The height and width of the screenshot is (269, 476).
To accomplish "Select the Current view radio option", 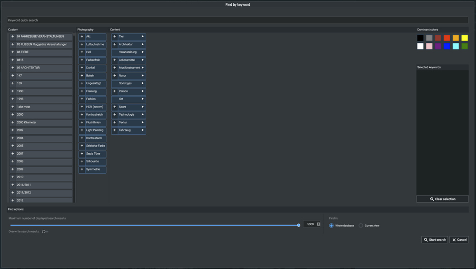I will pyautogui.click(x=361, y=226).
